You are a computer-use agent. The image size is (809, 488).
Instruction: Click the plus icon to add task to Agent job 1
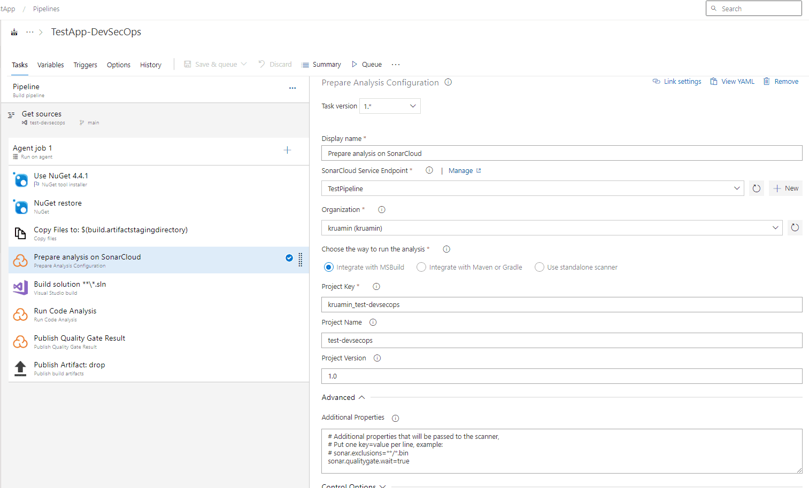pyautogui.click(x=287, y=151)
